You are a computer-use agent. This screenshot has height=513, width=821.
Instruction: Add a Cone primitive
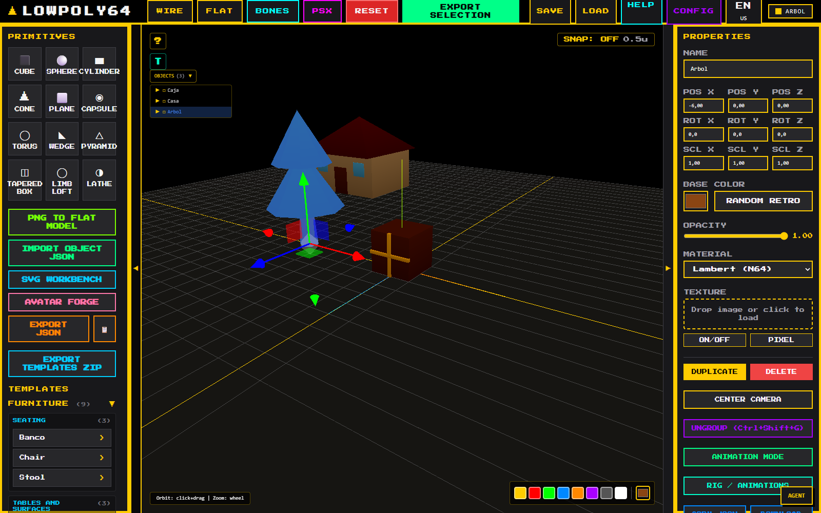point(25,102)
